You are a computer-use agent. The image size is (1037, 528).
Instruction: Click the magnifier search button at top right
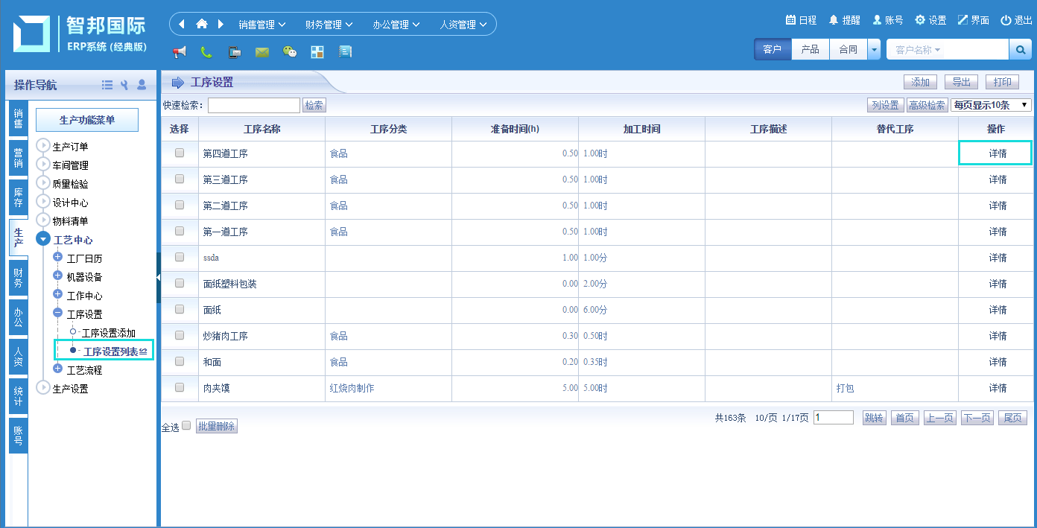pos(1020,50)
